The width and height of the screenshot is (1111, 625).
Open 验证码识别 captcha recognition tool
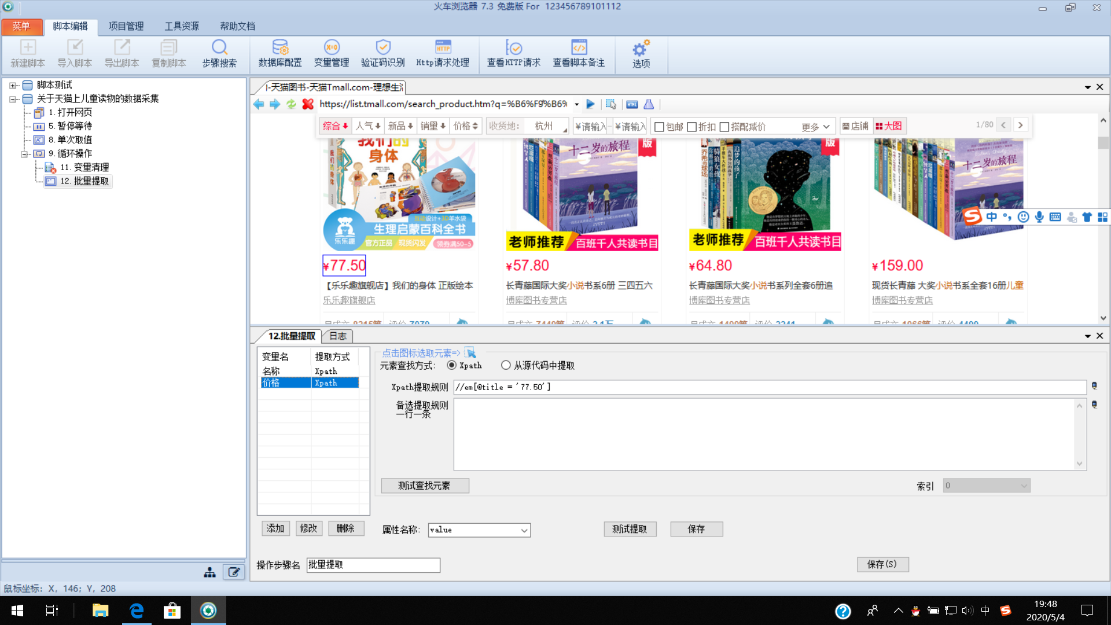[382, 53]
